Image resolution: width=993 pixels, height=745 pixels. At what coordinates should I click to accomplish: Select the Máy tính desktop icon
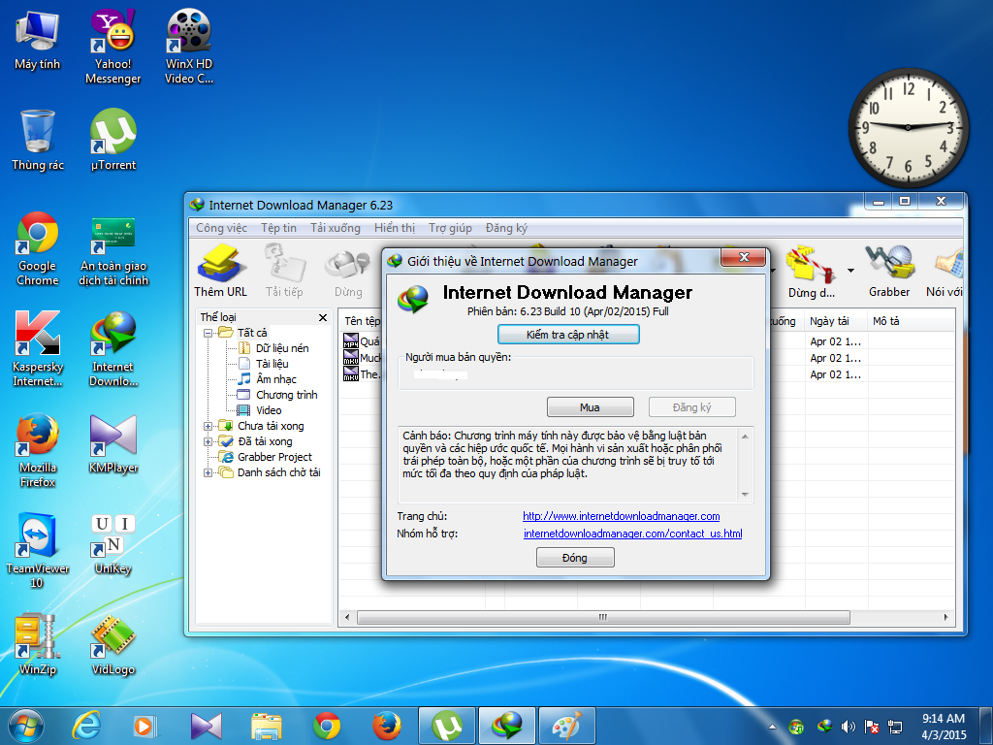pos(38,40)
